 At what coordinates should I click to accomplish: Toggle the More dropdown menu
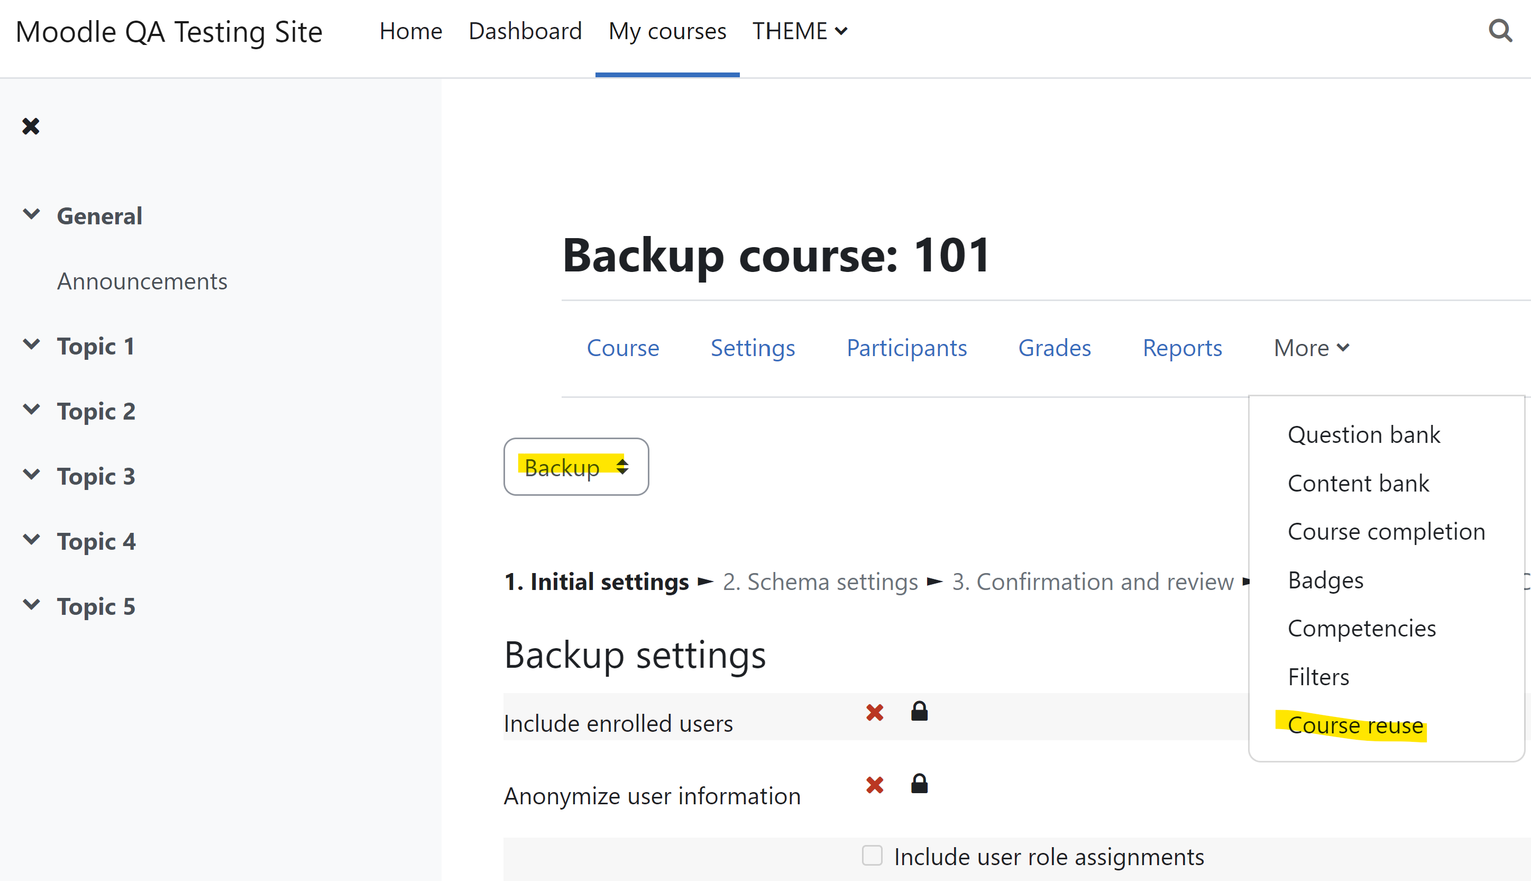pyautogui.click(x=1312, y=348)
